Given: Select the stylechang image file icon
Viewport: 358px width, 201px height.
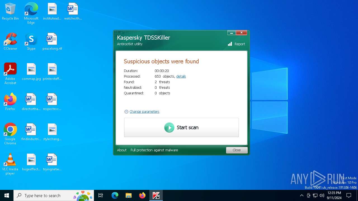Looking at the screenshot, I should pyautogui.click(x=52, y=132).
